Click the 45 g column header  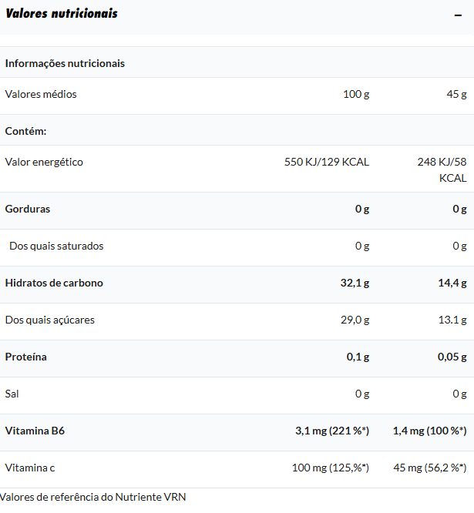(x=456, y=94)
